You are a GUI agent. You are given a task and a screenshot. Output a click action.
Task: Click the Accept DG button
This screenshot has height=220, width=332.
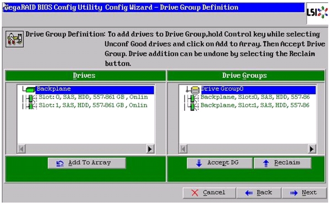click(220, 163)
